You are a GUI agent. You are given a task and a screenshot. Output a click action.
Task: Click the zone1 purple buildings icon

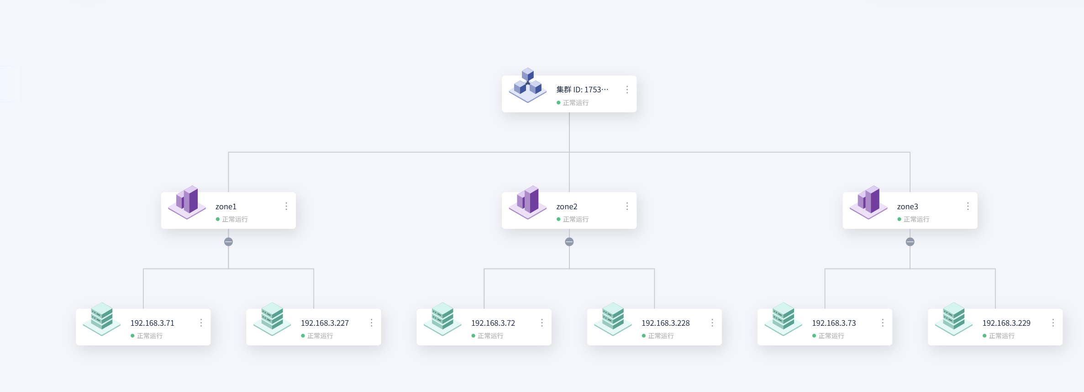tap(187, 202)
